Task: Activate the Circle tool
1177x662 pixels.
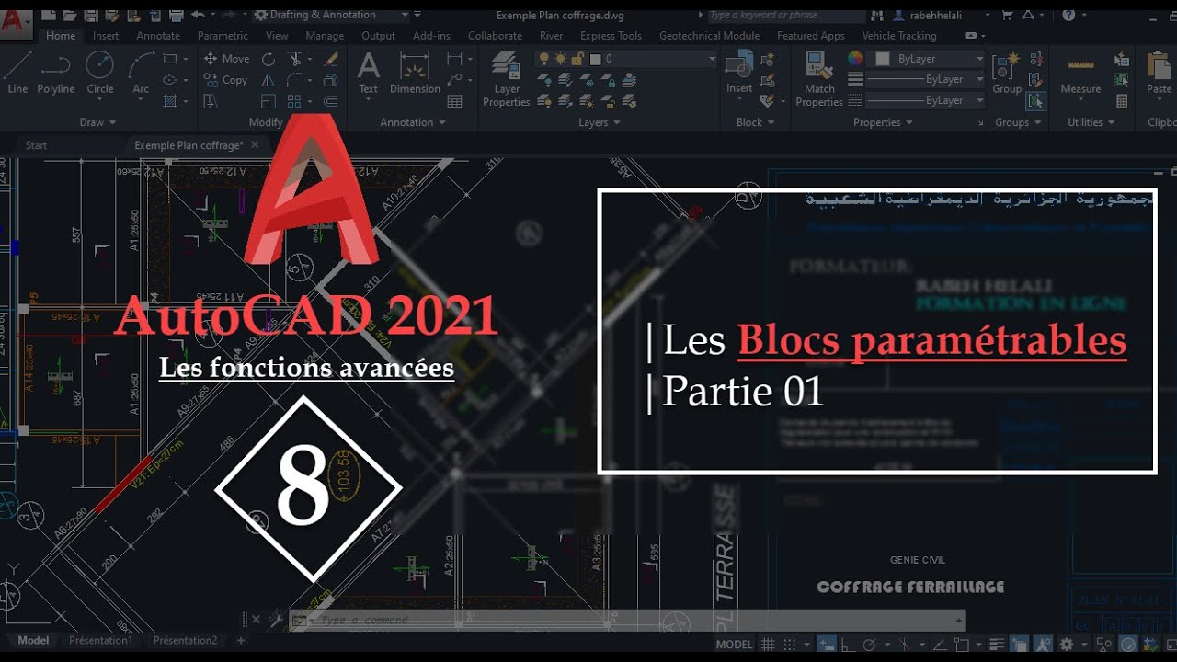Action: pos(100,74)
